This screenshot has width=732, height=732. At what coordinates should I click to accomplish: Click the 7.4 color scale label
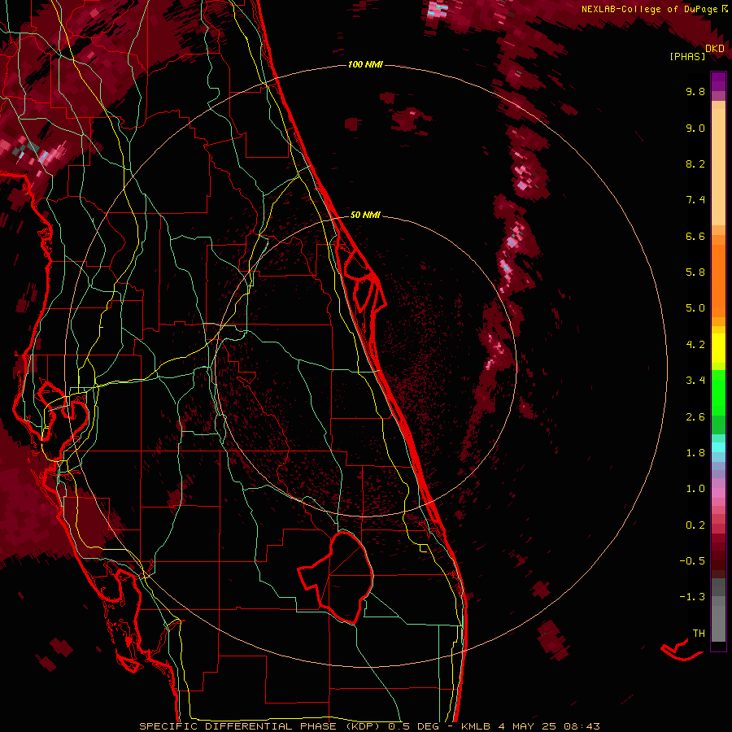click(695, 200)
